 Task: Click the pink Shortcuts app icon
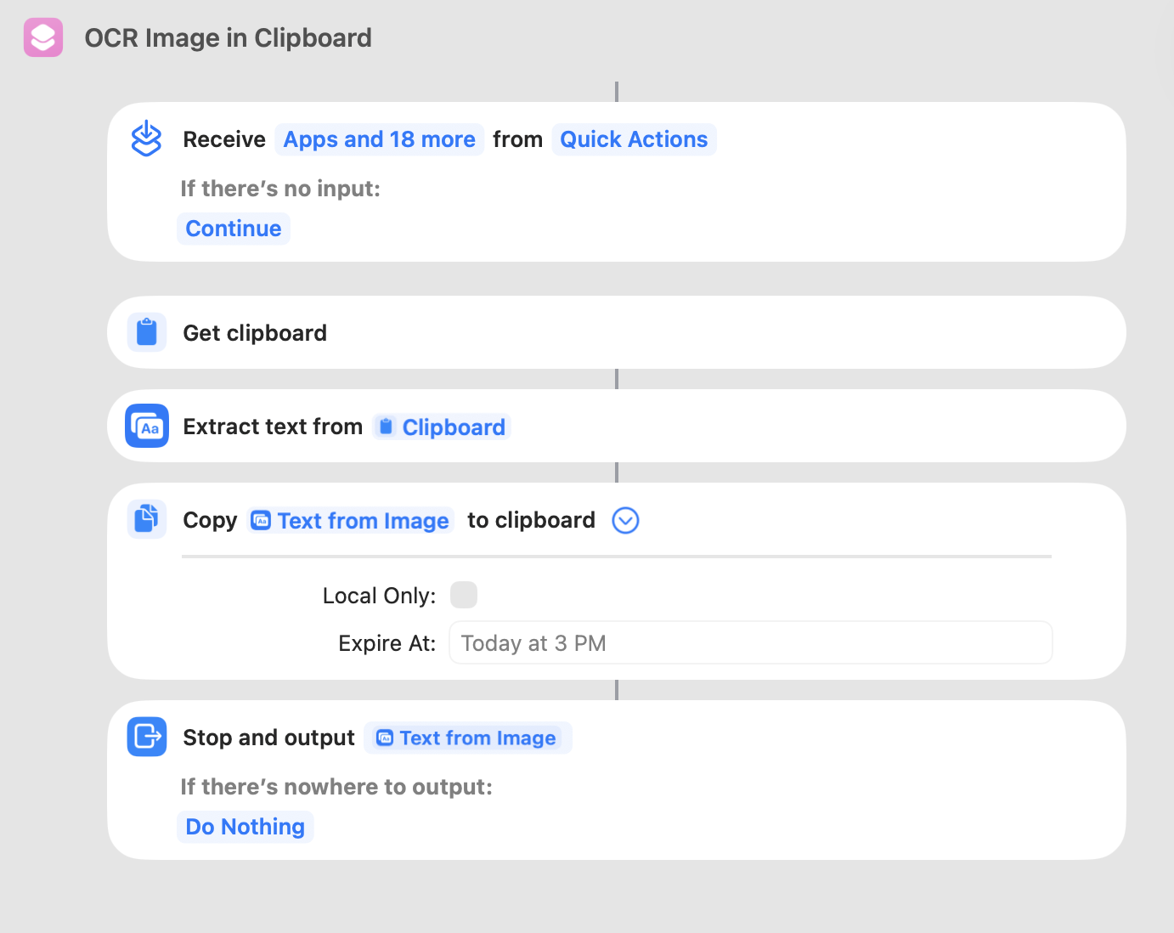pos(43,37)
